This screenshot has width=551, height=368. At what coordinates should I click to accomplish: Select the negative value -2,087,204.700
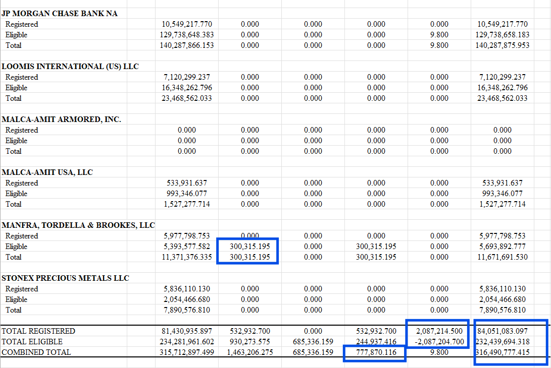point(439,342)
